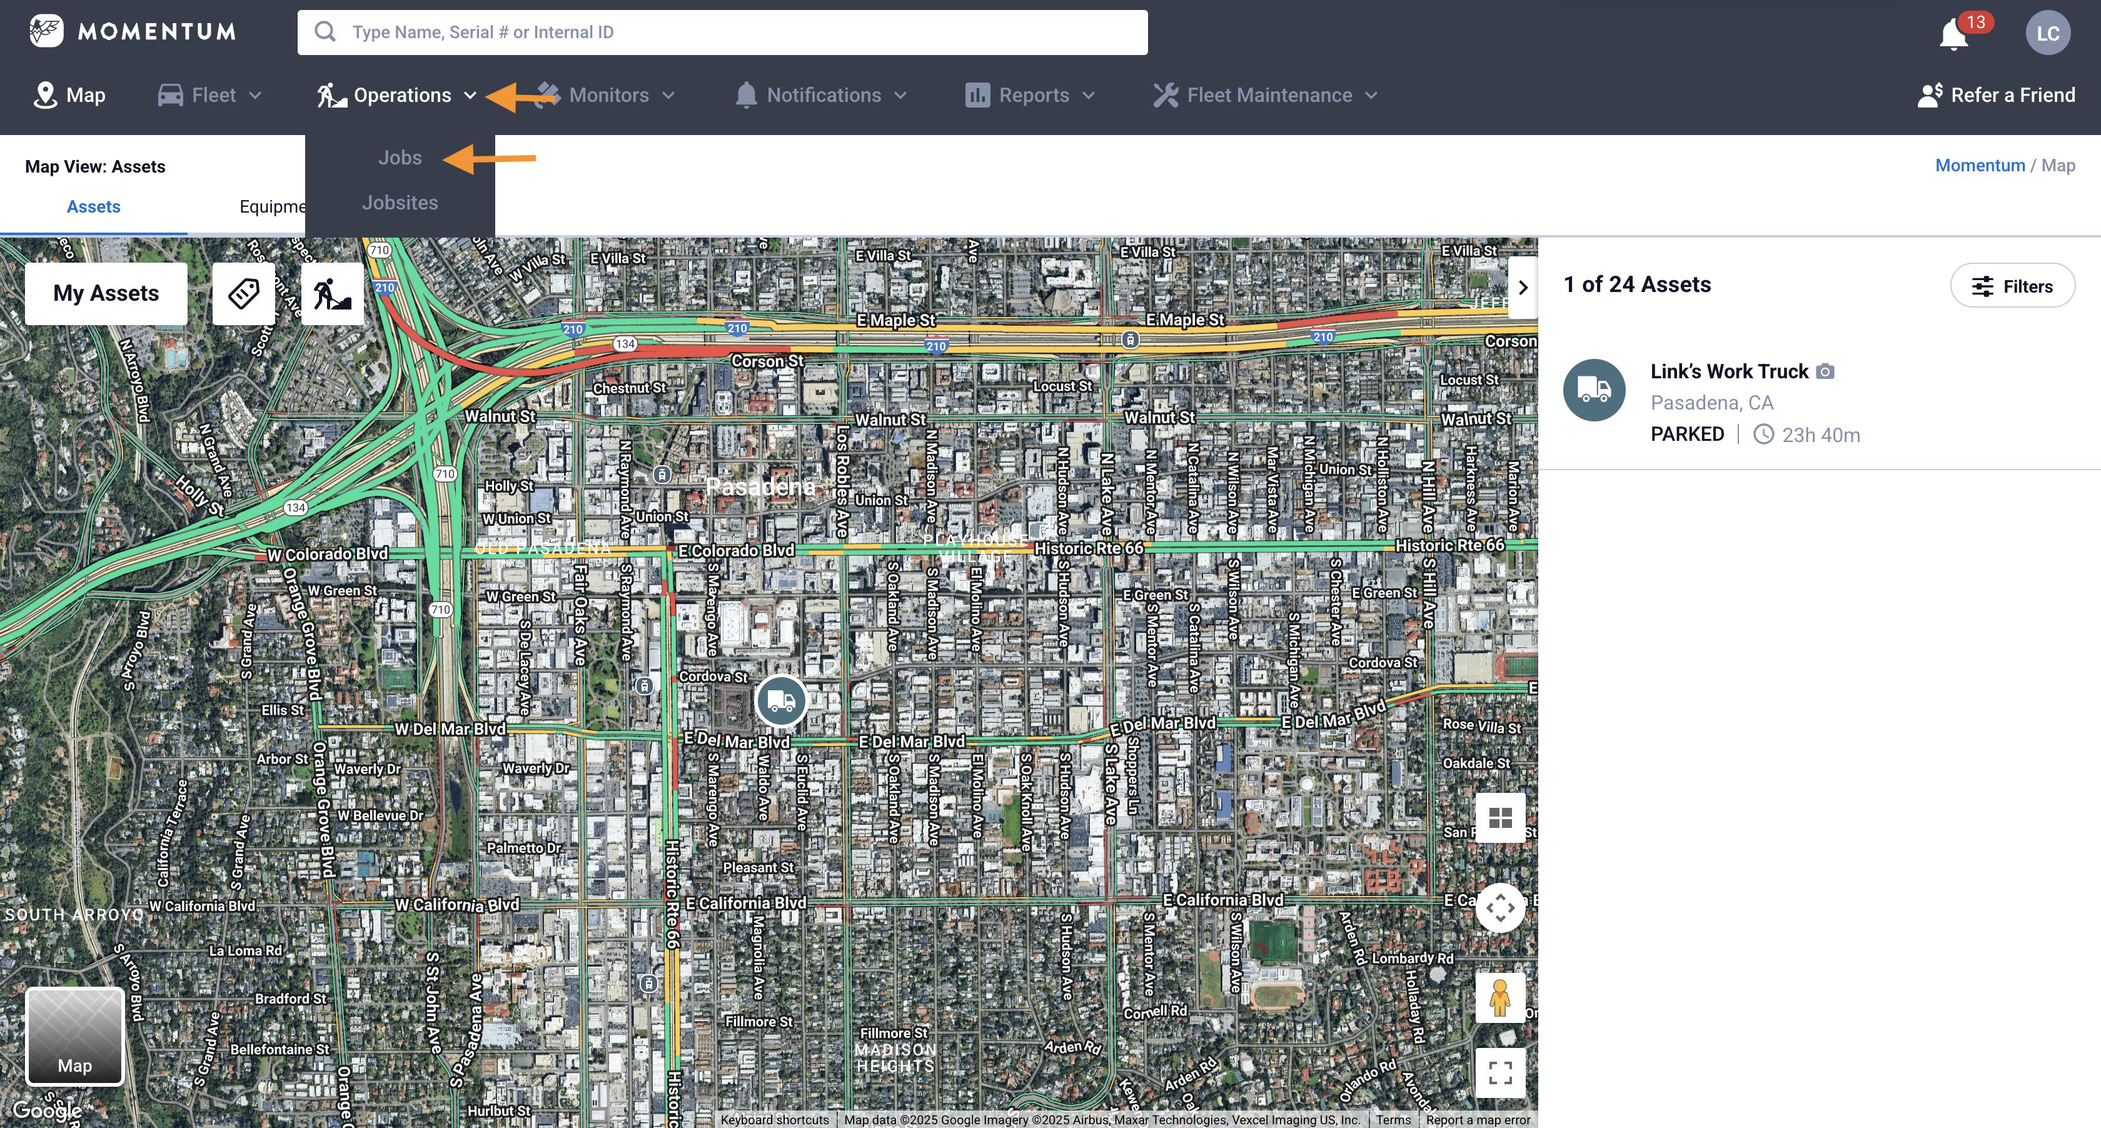Click the four-square grid map icon
This screenshot has width=2101, height=1128.
point(1500,817)
